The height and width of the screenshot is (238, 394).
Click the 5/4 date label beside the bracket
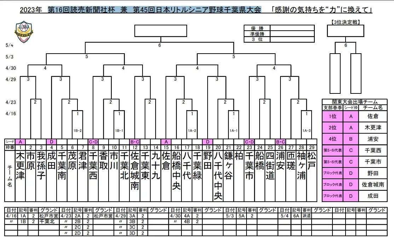click(9, 45)
